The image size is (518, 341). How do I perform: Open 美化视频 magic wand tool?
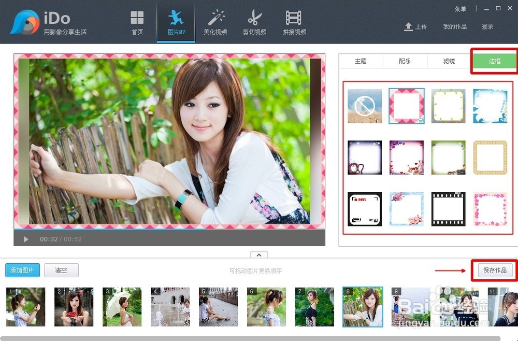coord(215,22)
